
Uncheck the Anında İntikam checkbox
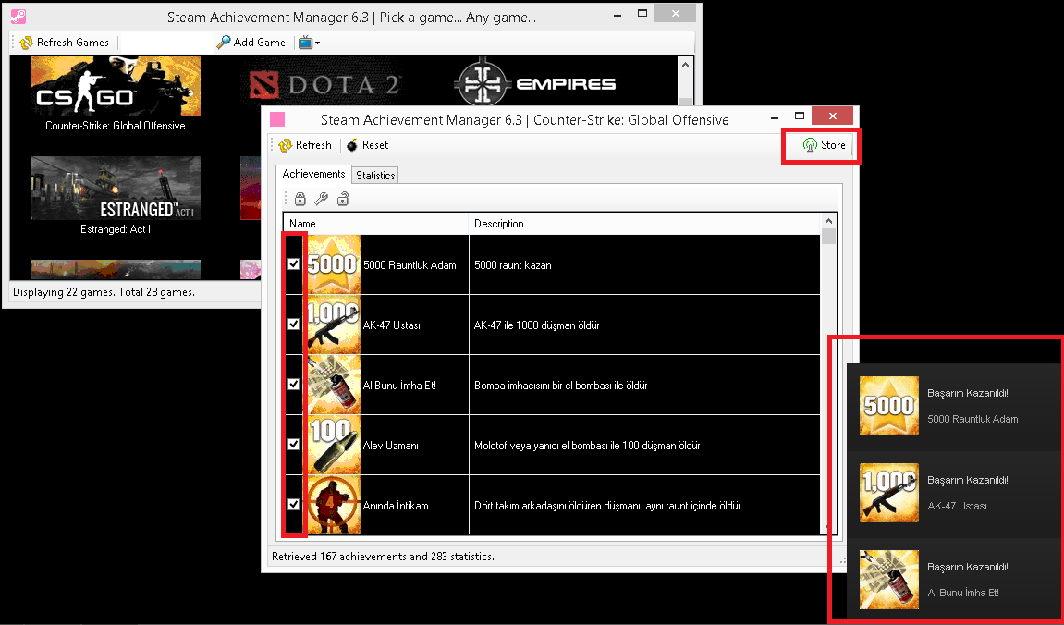(x=294, y=504)
